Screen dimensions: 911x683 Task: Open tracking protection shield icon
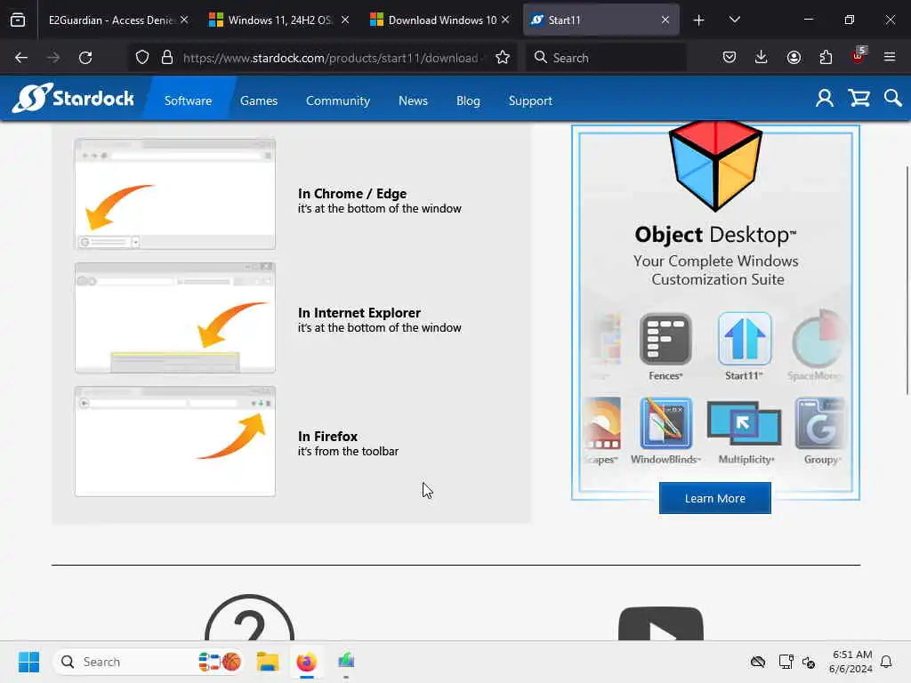142,58
